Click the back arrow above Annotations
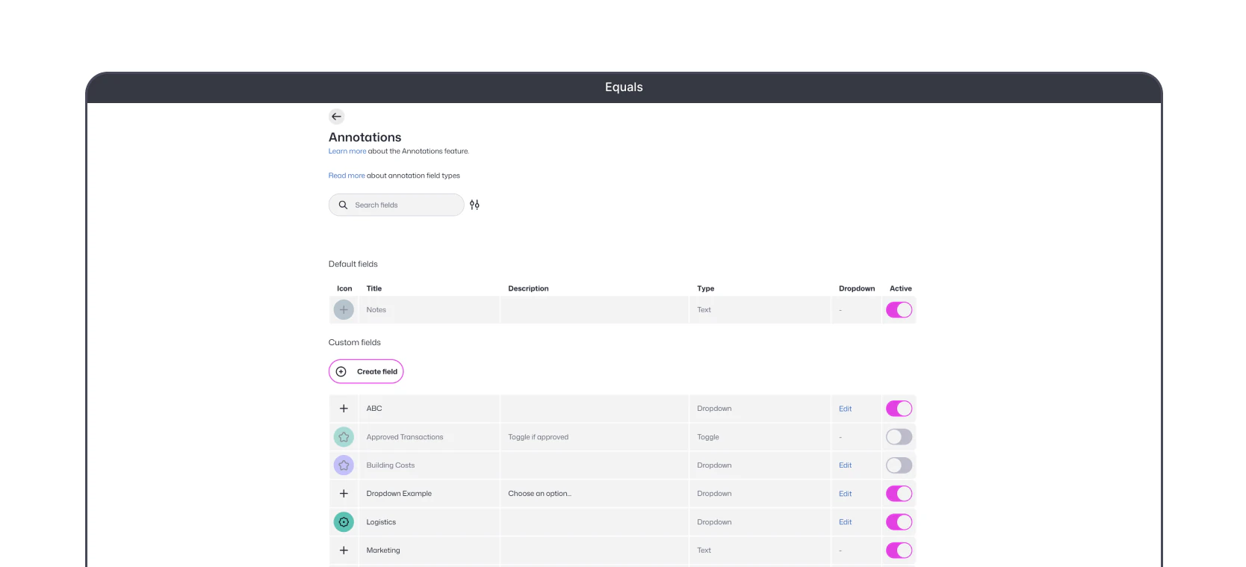The height and width of the screenshot is (567, 1246). click(x=336, y=117)
